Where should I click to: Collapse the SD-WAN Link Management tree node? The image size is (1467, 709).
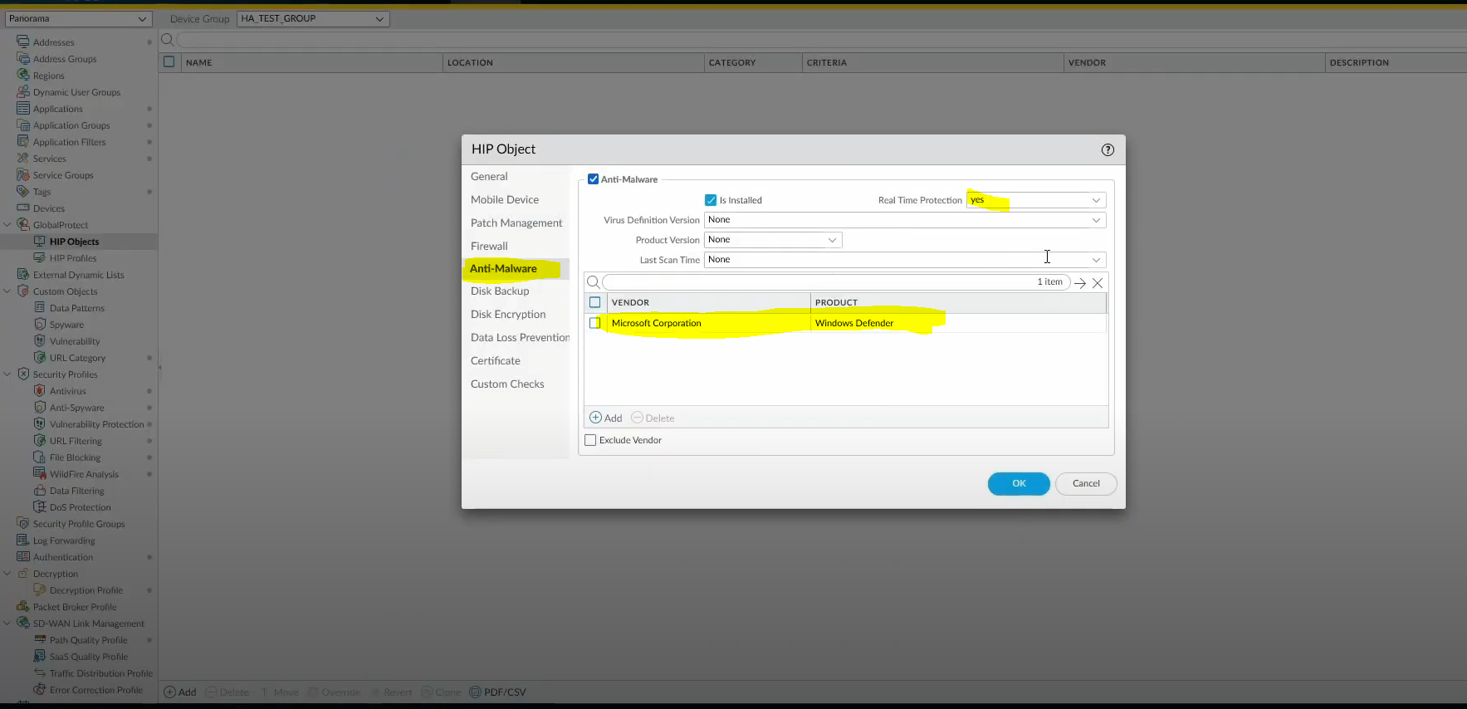(x=7, y=623)
